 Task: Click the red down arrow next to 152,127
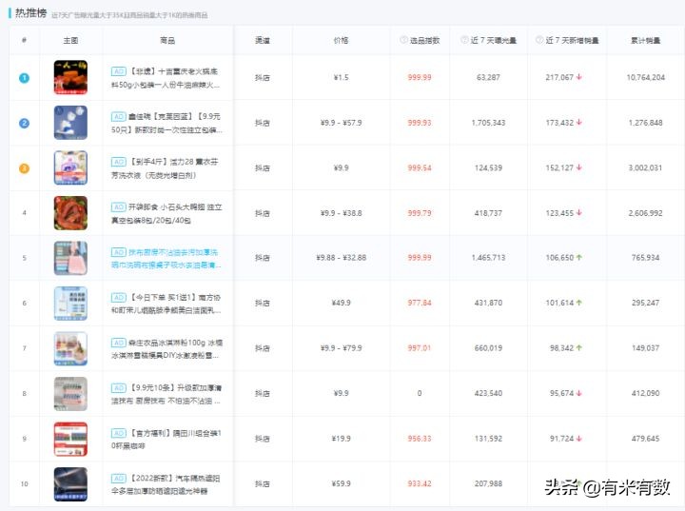point(579,167)
